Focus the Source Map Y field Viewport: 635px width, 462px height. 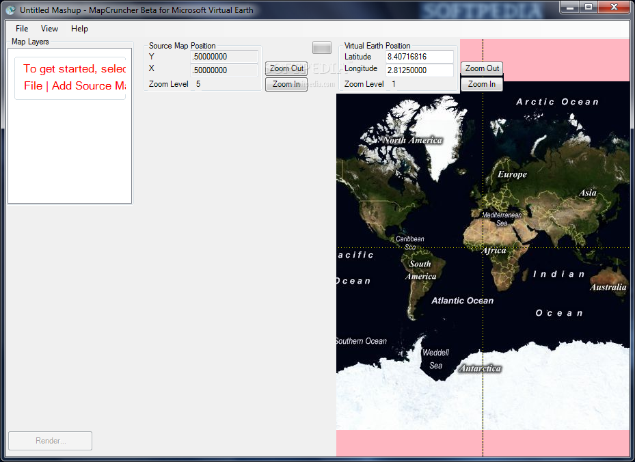[224, 57]
